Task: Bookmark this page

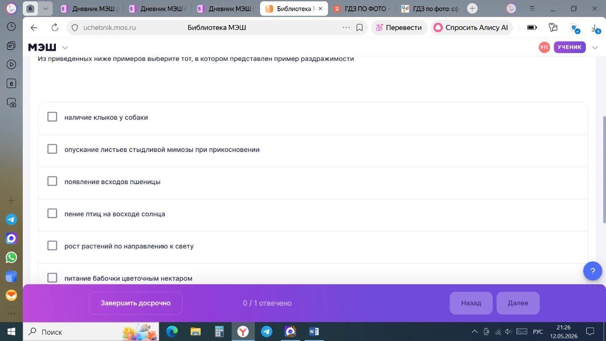Action: click(x=359, y=28)
